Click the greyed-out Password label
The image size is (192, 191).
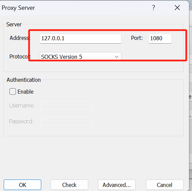(21, 121)
